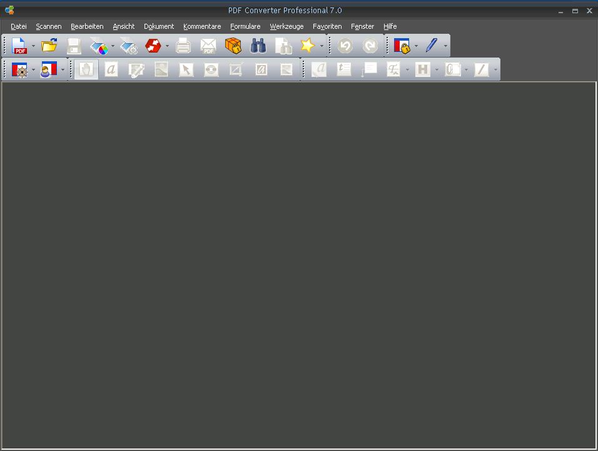The width and height of the screenshot is (598, 451).
Task: Click the Create PDF document icon
Action: [19, 46]
